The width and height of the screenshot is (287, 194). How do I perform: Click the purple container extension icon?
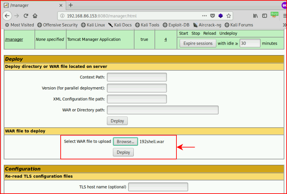(220, 16)
